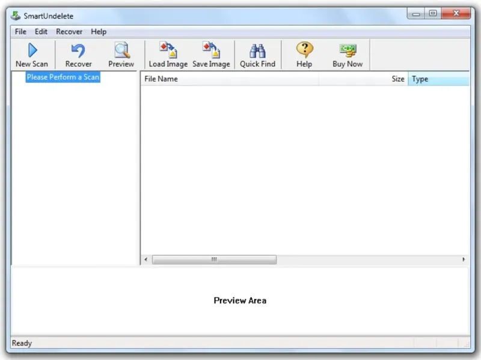Screen dimensions: 481x360
Task: Click the Recover toolbar icon
Action: [78, 55]
